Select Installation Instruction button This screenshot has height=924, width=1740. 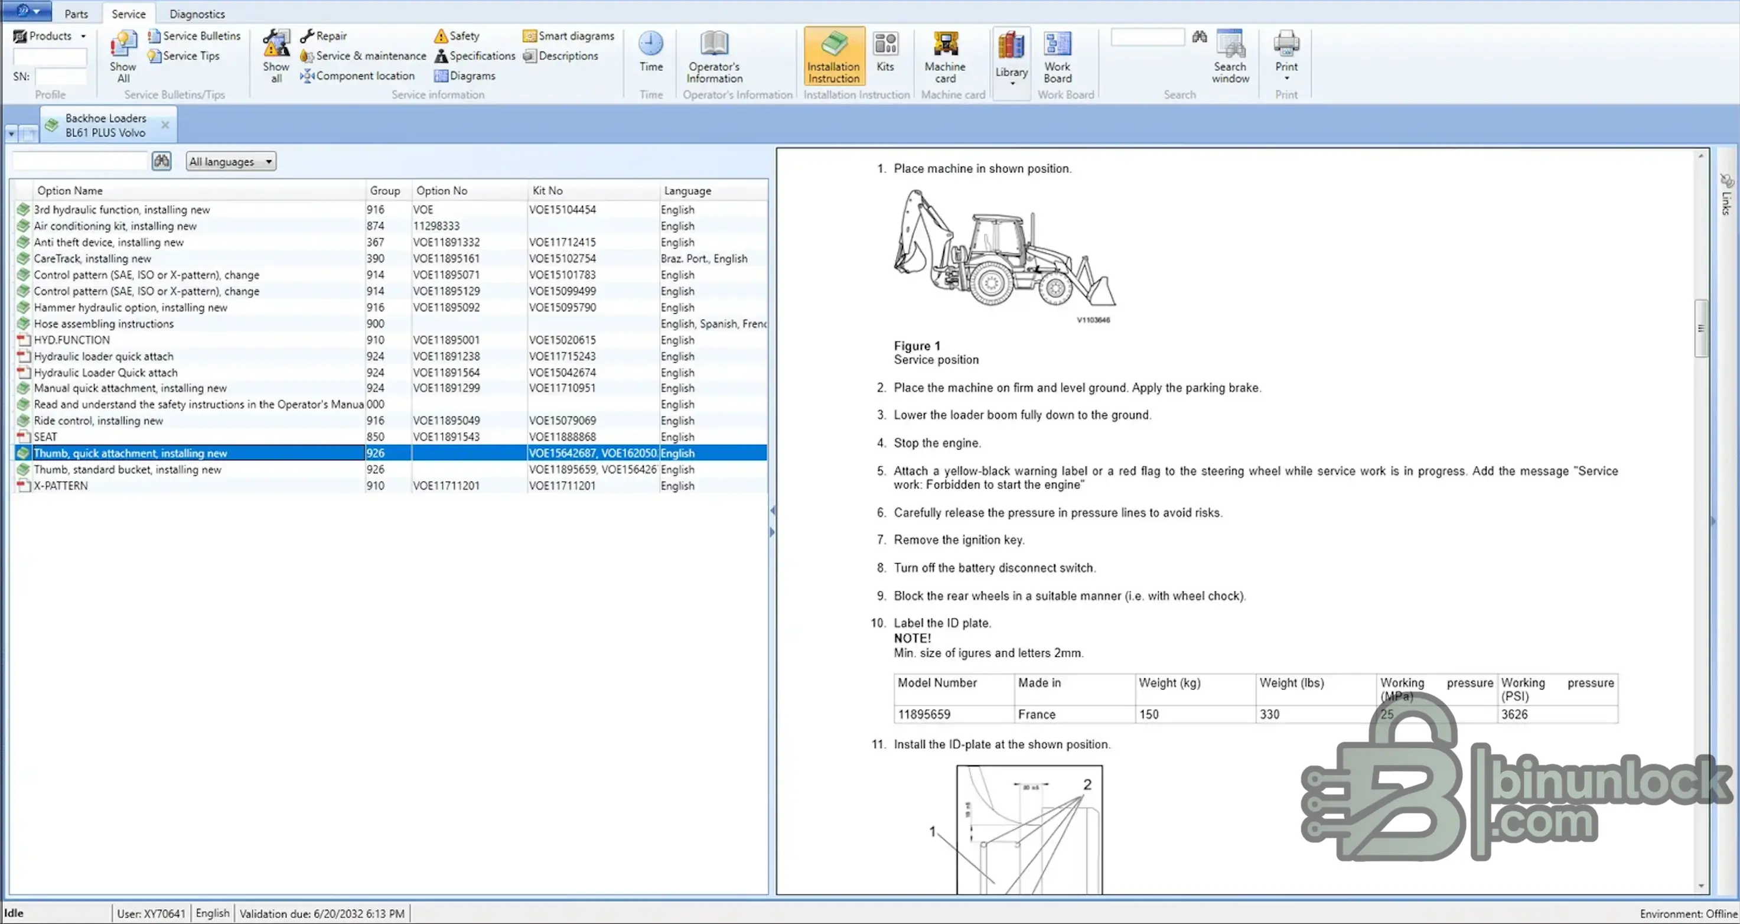coord(834,57)
